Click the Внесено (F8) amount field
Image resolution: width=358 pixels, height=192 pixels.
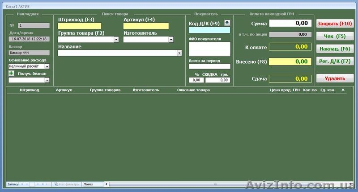[289, 61]
